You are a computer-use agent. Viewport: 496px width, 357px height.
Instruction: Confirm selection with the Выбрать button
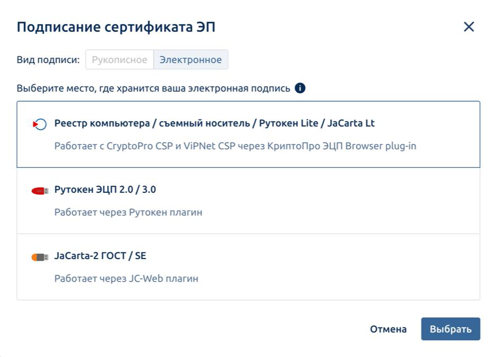coord(450,329)
